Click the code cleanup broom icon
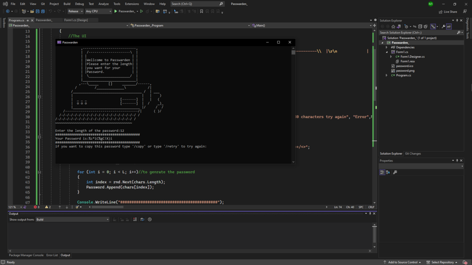 [77, 207]
